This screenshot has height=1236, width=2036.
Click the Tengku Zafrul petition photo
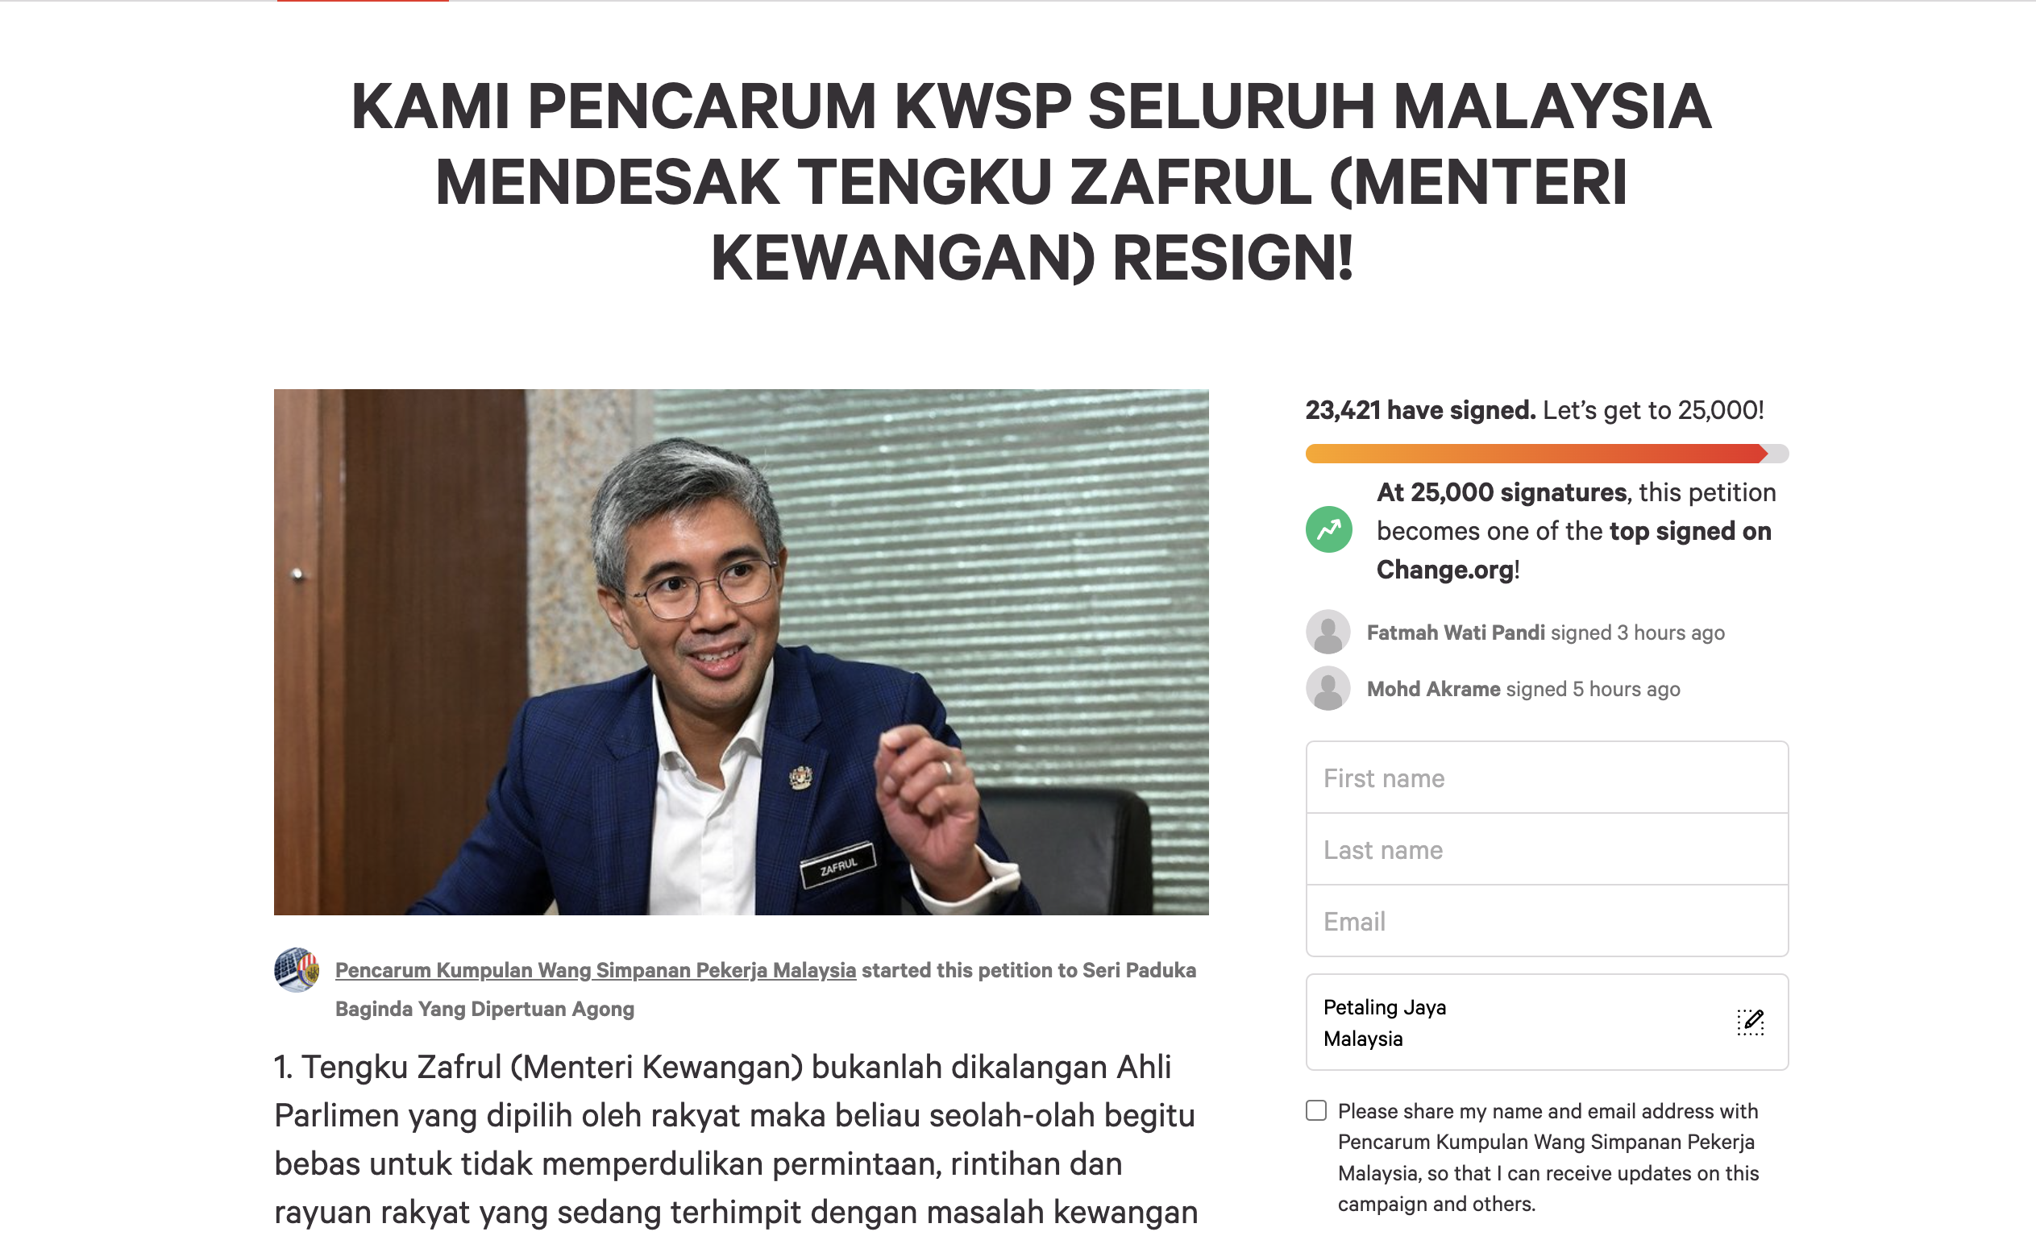tap(742, 652)
